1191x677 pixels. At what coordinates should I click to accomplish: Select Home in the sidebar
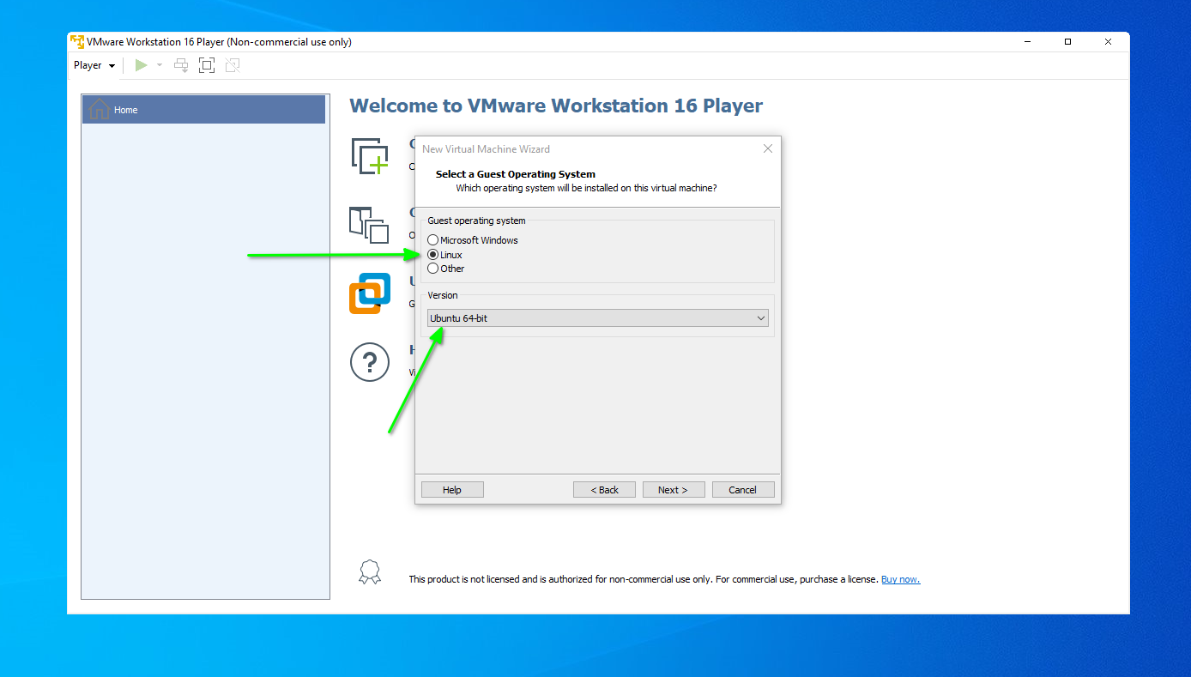[x=125, y=109]
